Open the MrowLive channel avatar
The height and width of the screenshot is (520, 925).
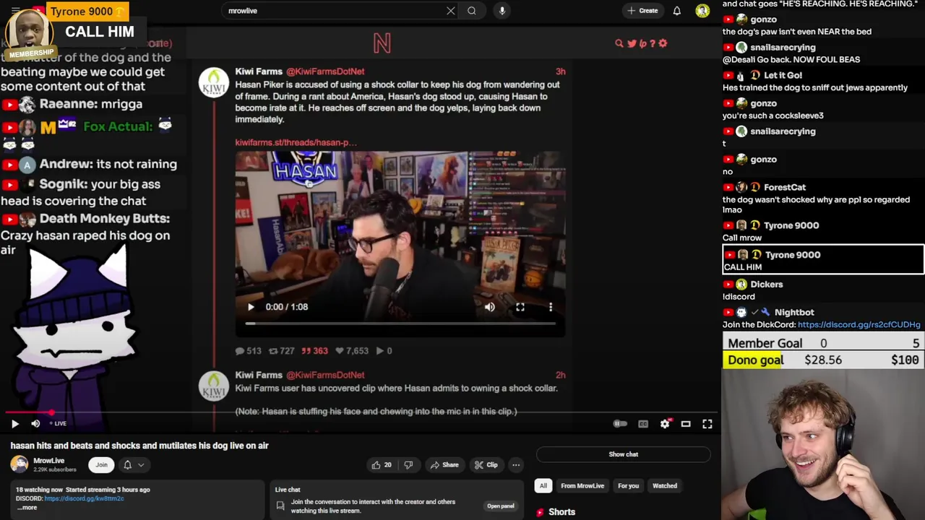pyautogui.click(x=19, y=464)
